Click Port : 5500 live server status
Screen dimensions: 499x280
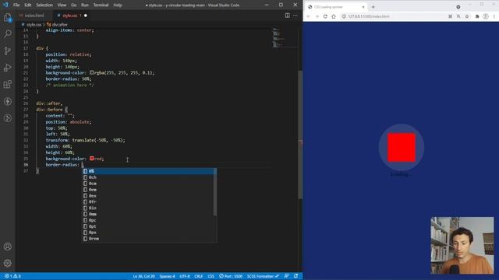pos(231,276)
